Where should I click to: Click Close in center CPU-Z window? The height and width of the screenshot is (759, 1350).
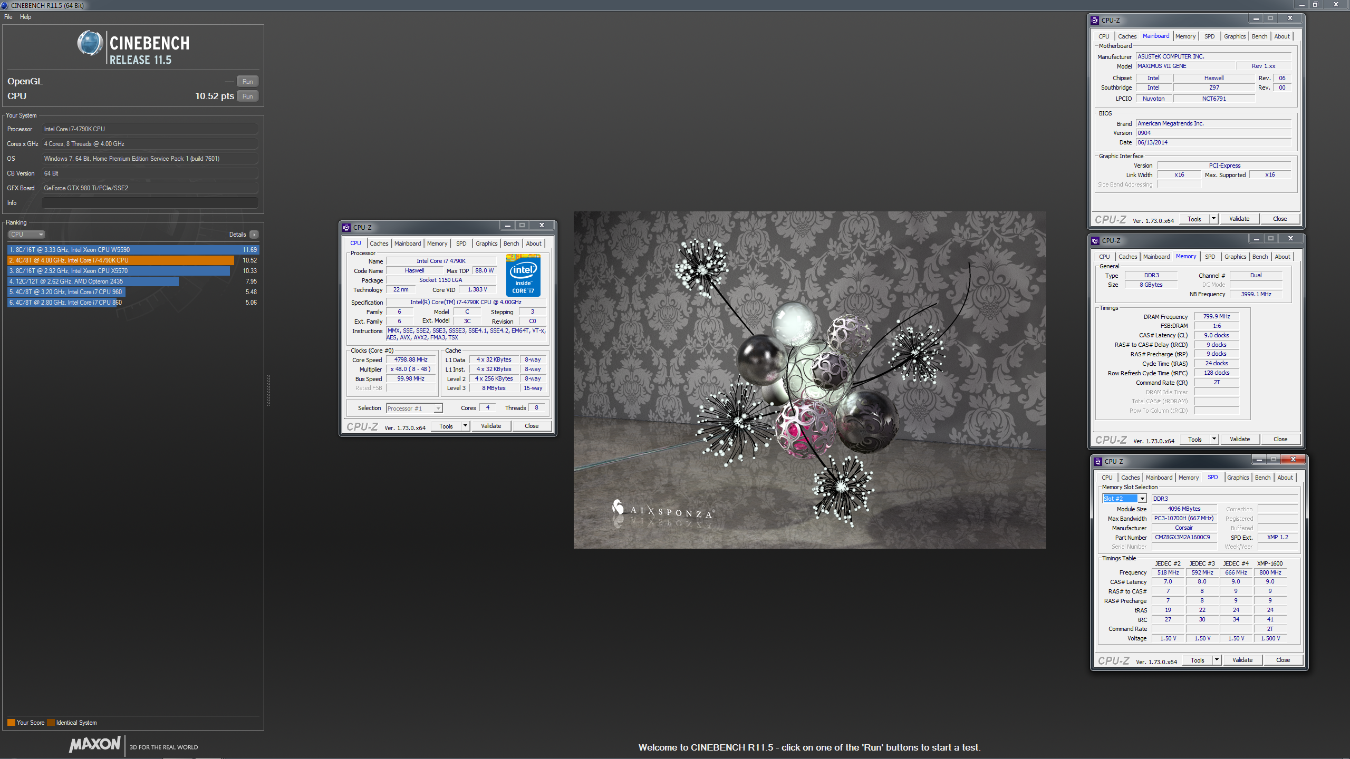coord(532,426)
